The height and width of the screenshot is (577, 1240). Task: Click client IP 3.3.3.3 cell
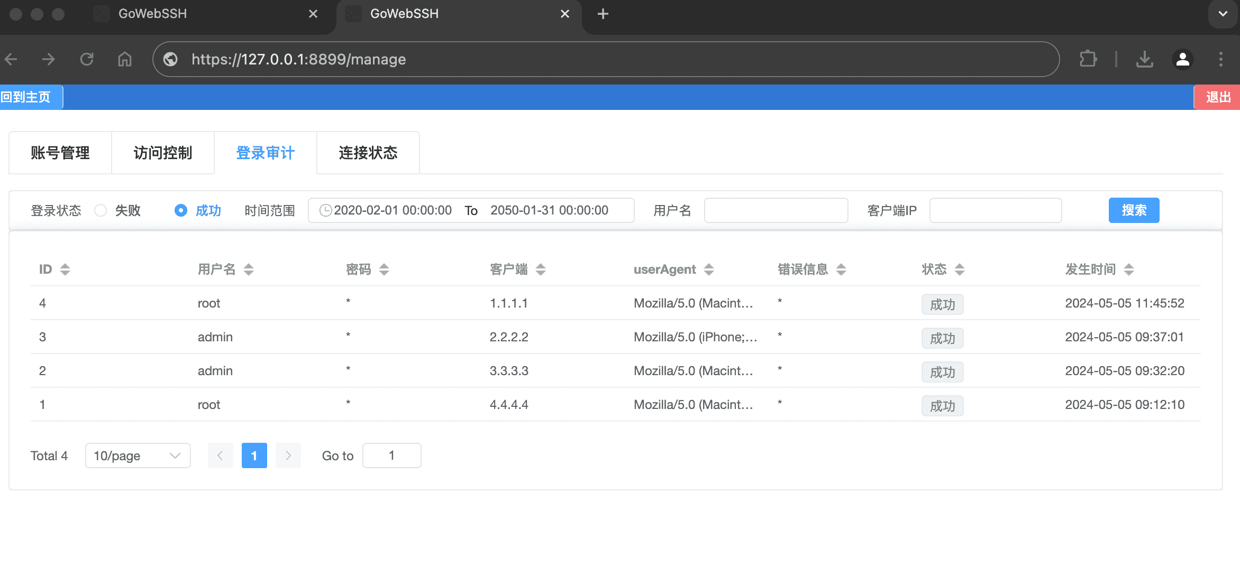pyautogui.click(x=509, y=371)
